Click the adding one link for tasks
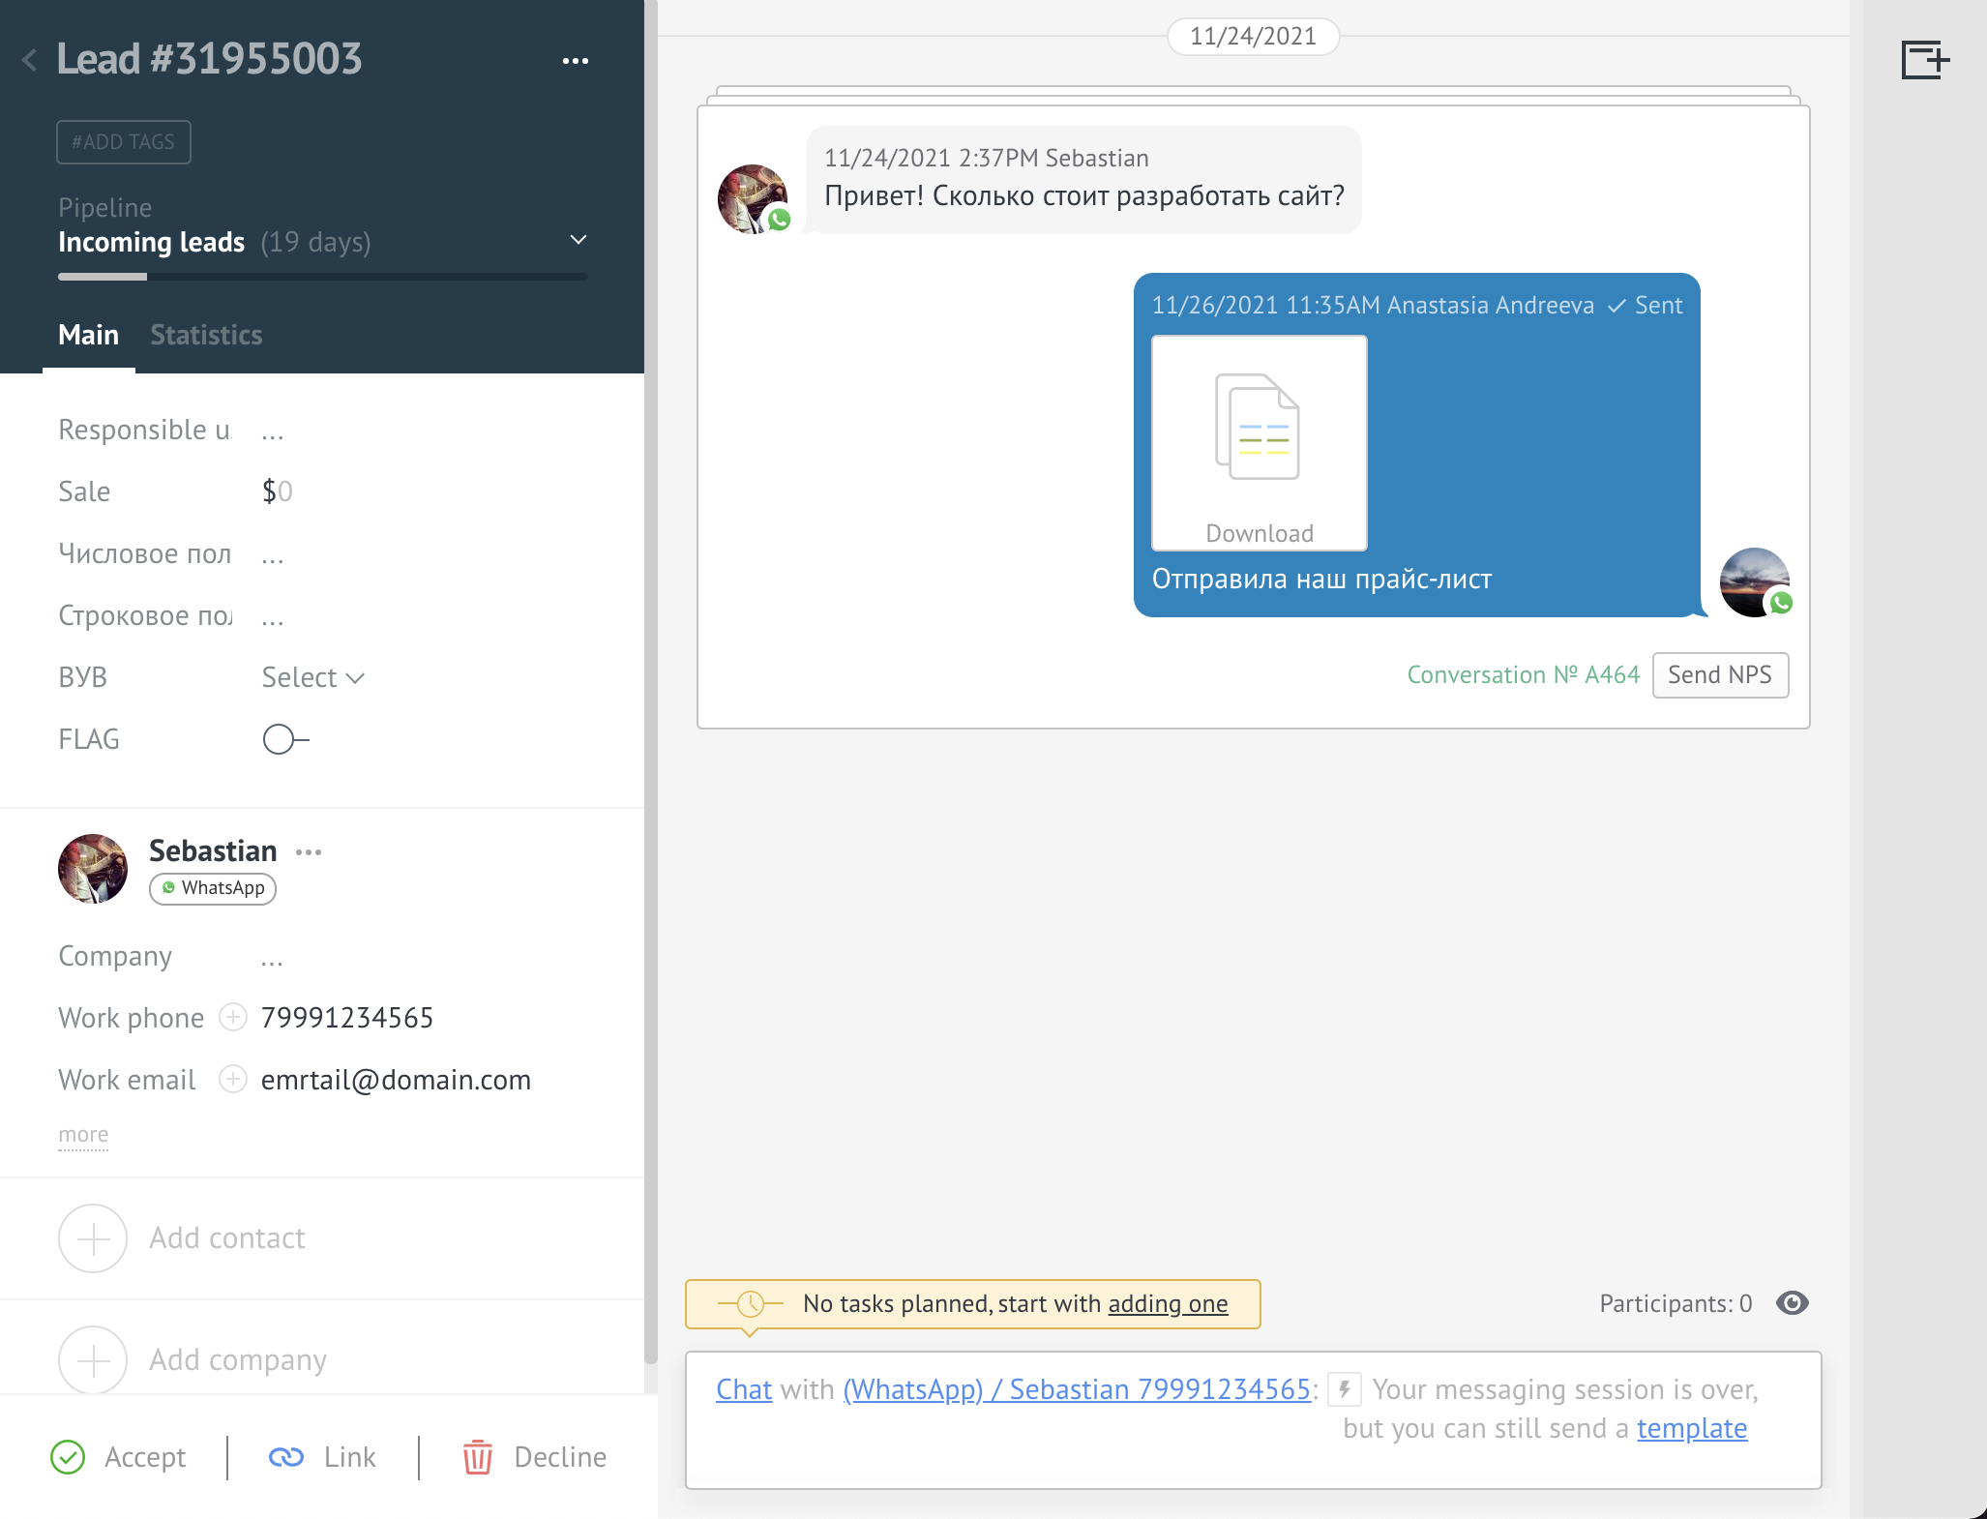 pyautogui.click(x=1169, y=1302)
